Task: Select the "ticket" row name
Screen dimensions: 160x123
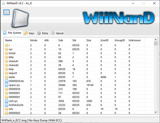Action: click(x=12, y=53)
